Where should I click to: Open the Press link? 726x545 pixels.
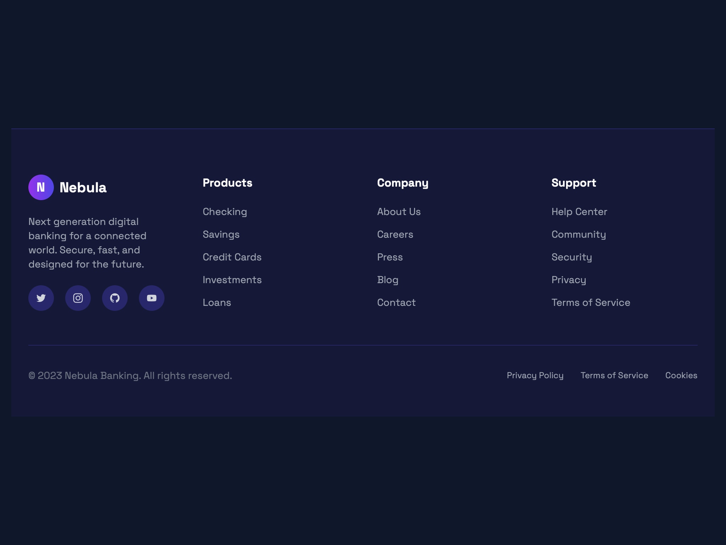click(390, 257)
